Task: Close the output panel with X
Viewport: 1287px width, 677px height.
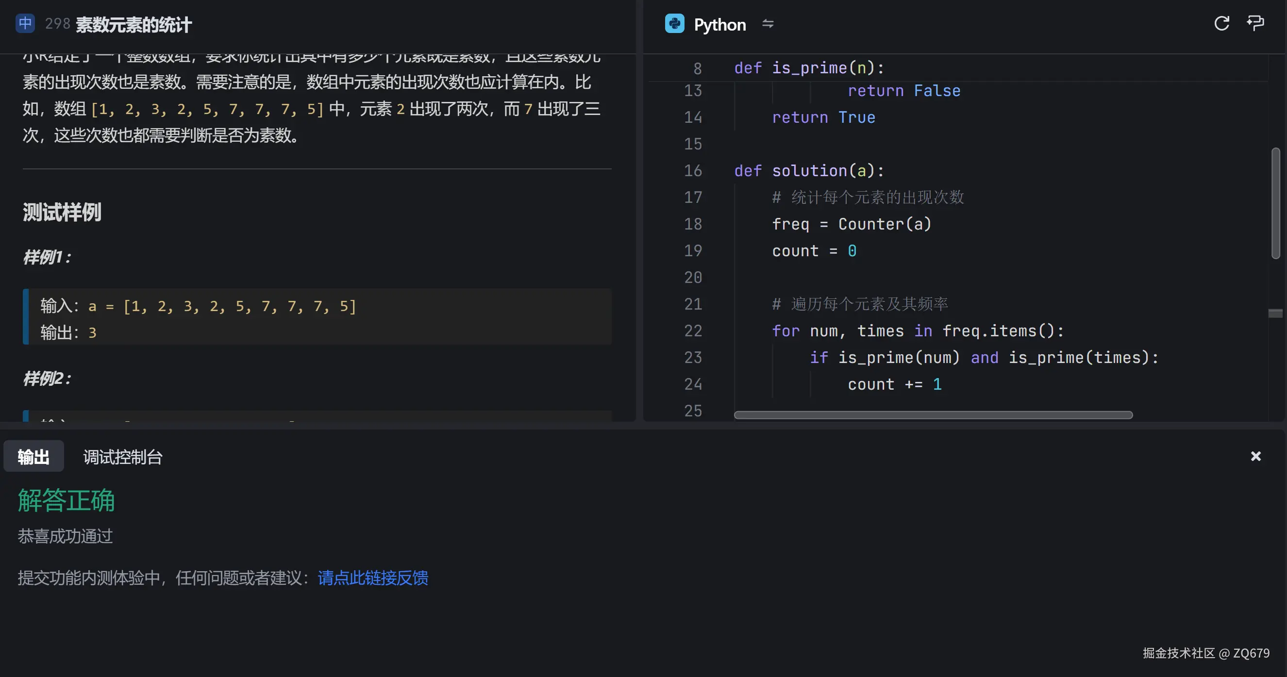Action: click(x=1255, y=456)
